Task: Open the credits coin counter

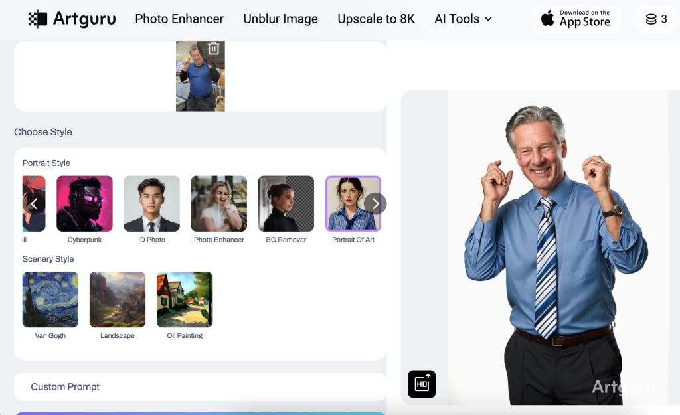Action: (x=655, y=19)
